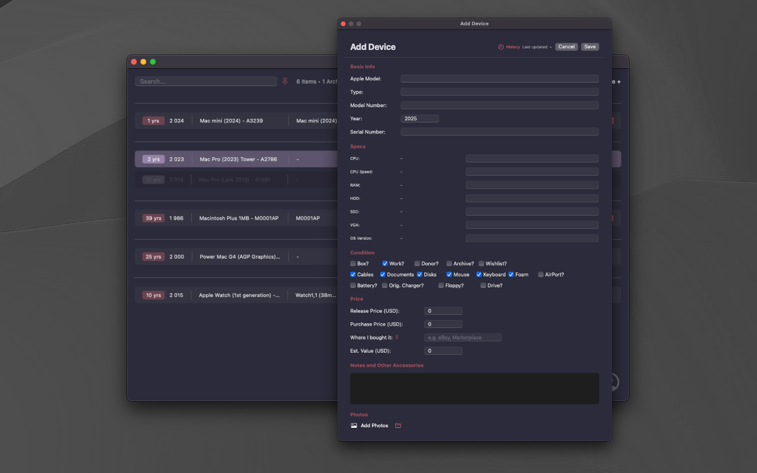This screenshot has width=757, height=473.
Task: Click the Where I bought it field
Action: [x=463, y=337]
